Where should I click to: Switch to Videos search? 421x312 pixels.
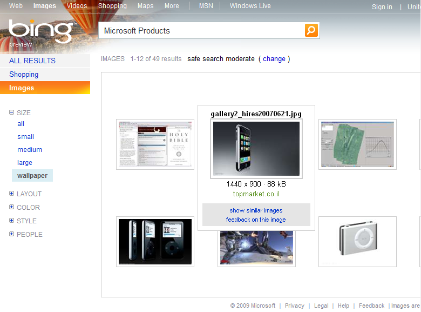(77, 5)
